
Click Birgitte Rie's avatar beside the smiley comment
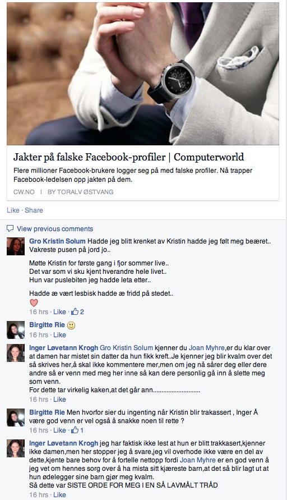pos(16,330)
